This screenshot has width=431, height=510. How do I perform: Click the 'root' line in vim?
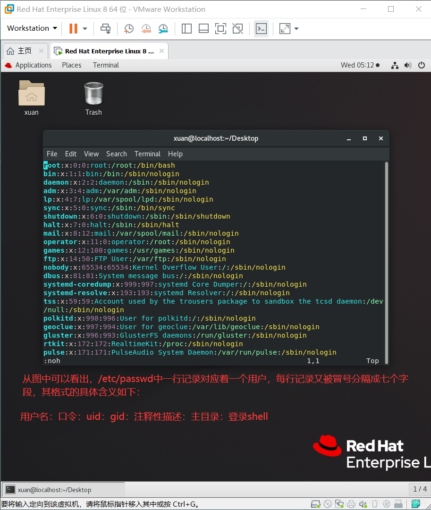[109, 165]
